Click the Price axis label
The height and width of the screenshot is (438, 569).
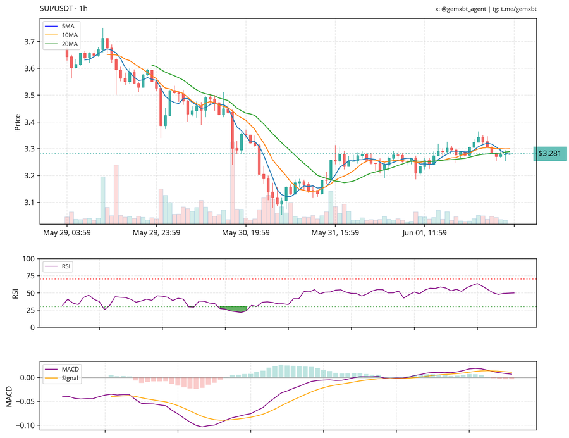coord(18,122)
